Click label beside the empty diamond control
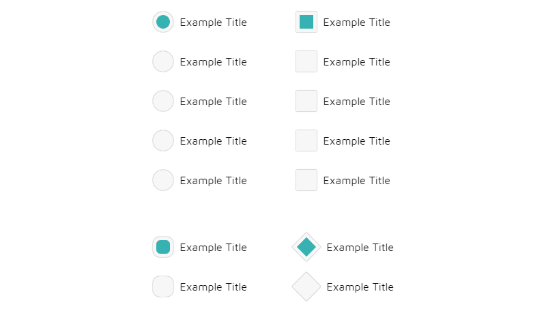Screen dimensions: 546x309 (x=360, y=287)
